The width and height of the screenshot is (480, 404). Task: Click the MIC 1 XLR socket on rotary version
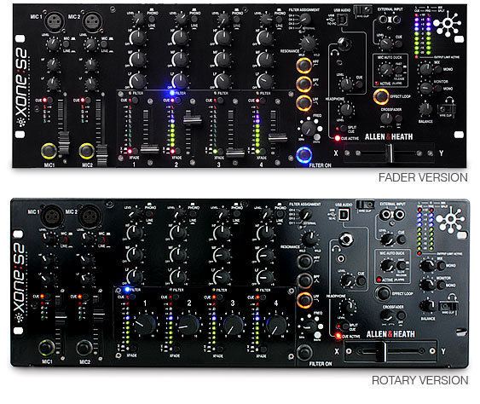point(52,216)
